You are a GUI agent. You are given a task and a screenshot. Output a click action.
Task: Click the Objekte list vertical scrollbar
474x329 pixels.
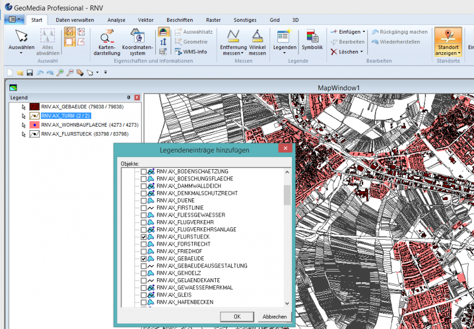coord(287,194)
